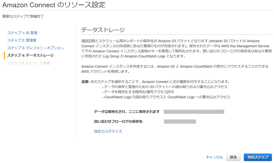This screenshot has width=274, height=163.
Task: Click キャンセル link
Action: click(214, 157)
